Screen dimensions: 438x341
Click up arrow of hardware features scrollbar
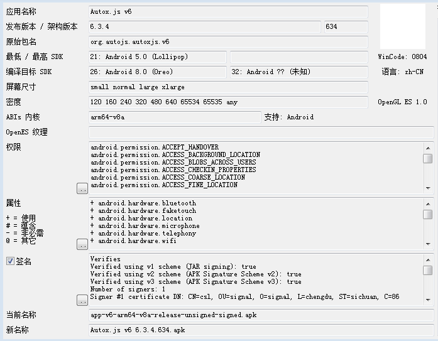coord(428,204)
